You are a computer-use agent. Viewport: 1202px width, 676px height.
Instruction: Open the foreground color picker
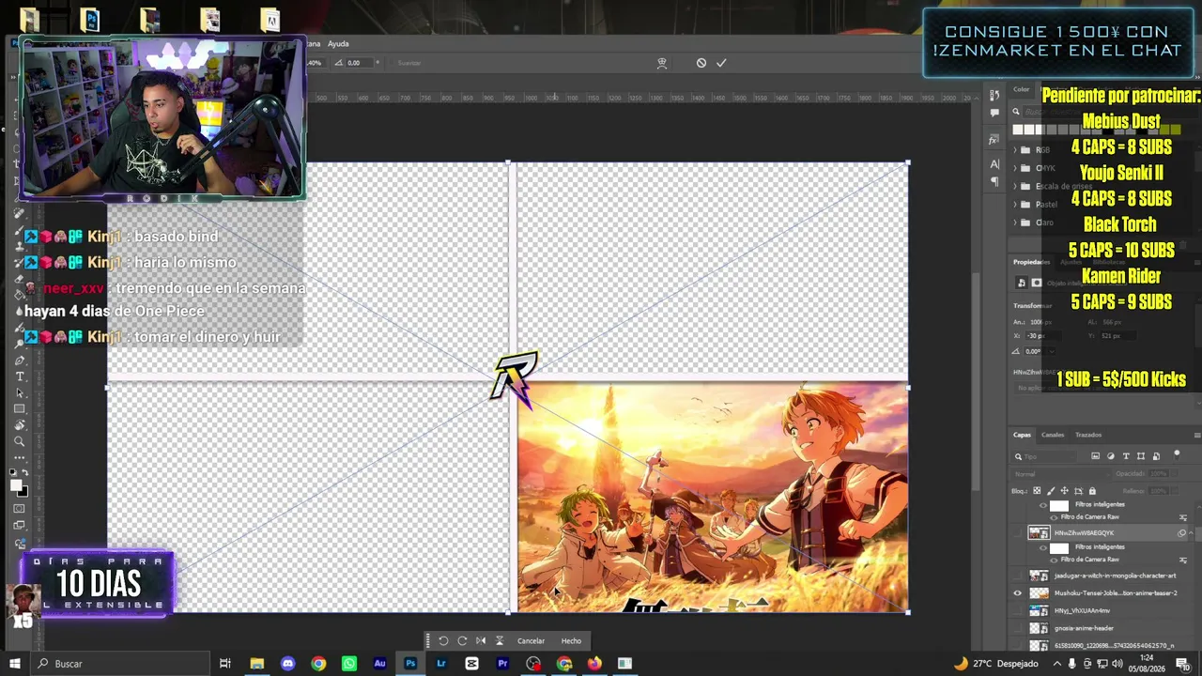15,485
